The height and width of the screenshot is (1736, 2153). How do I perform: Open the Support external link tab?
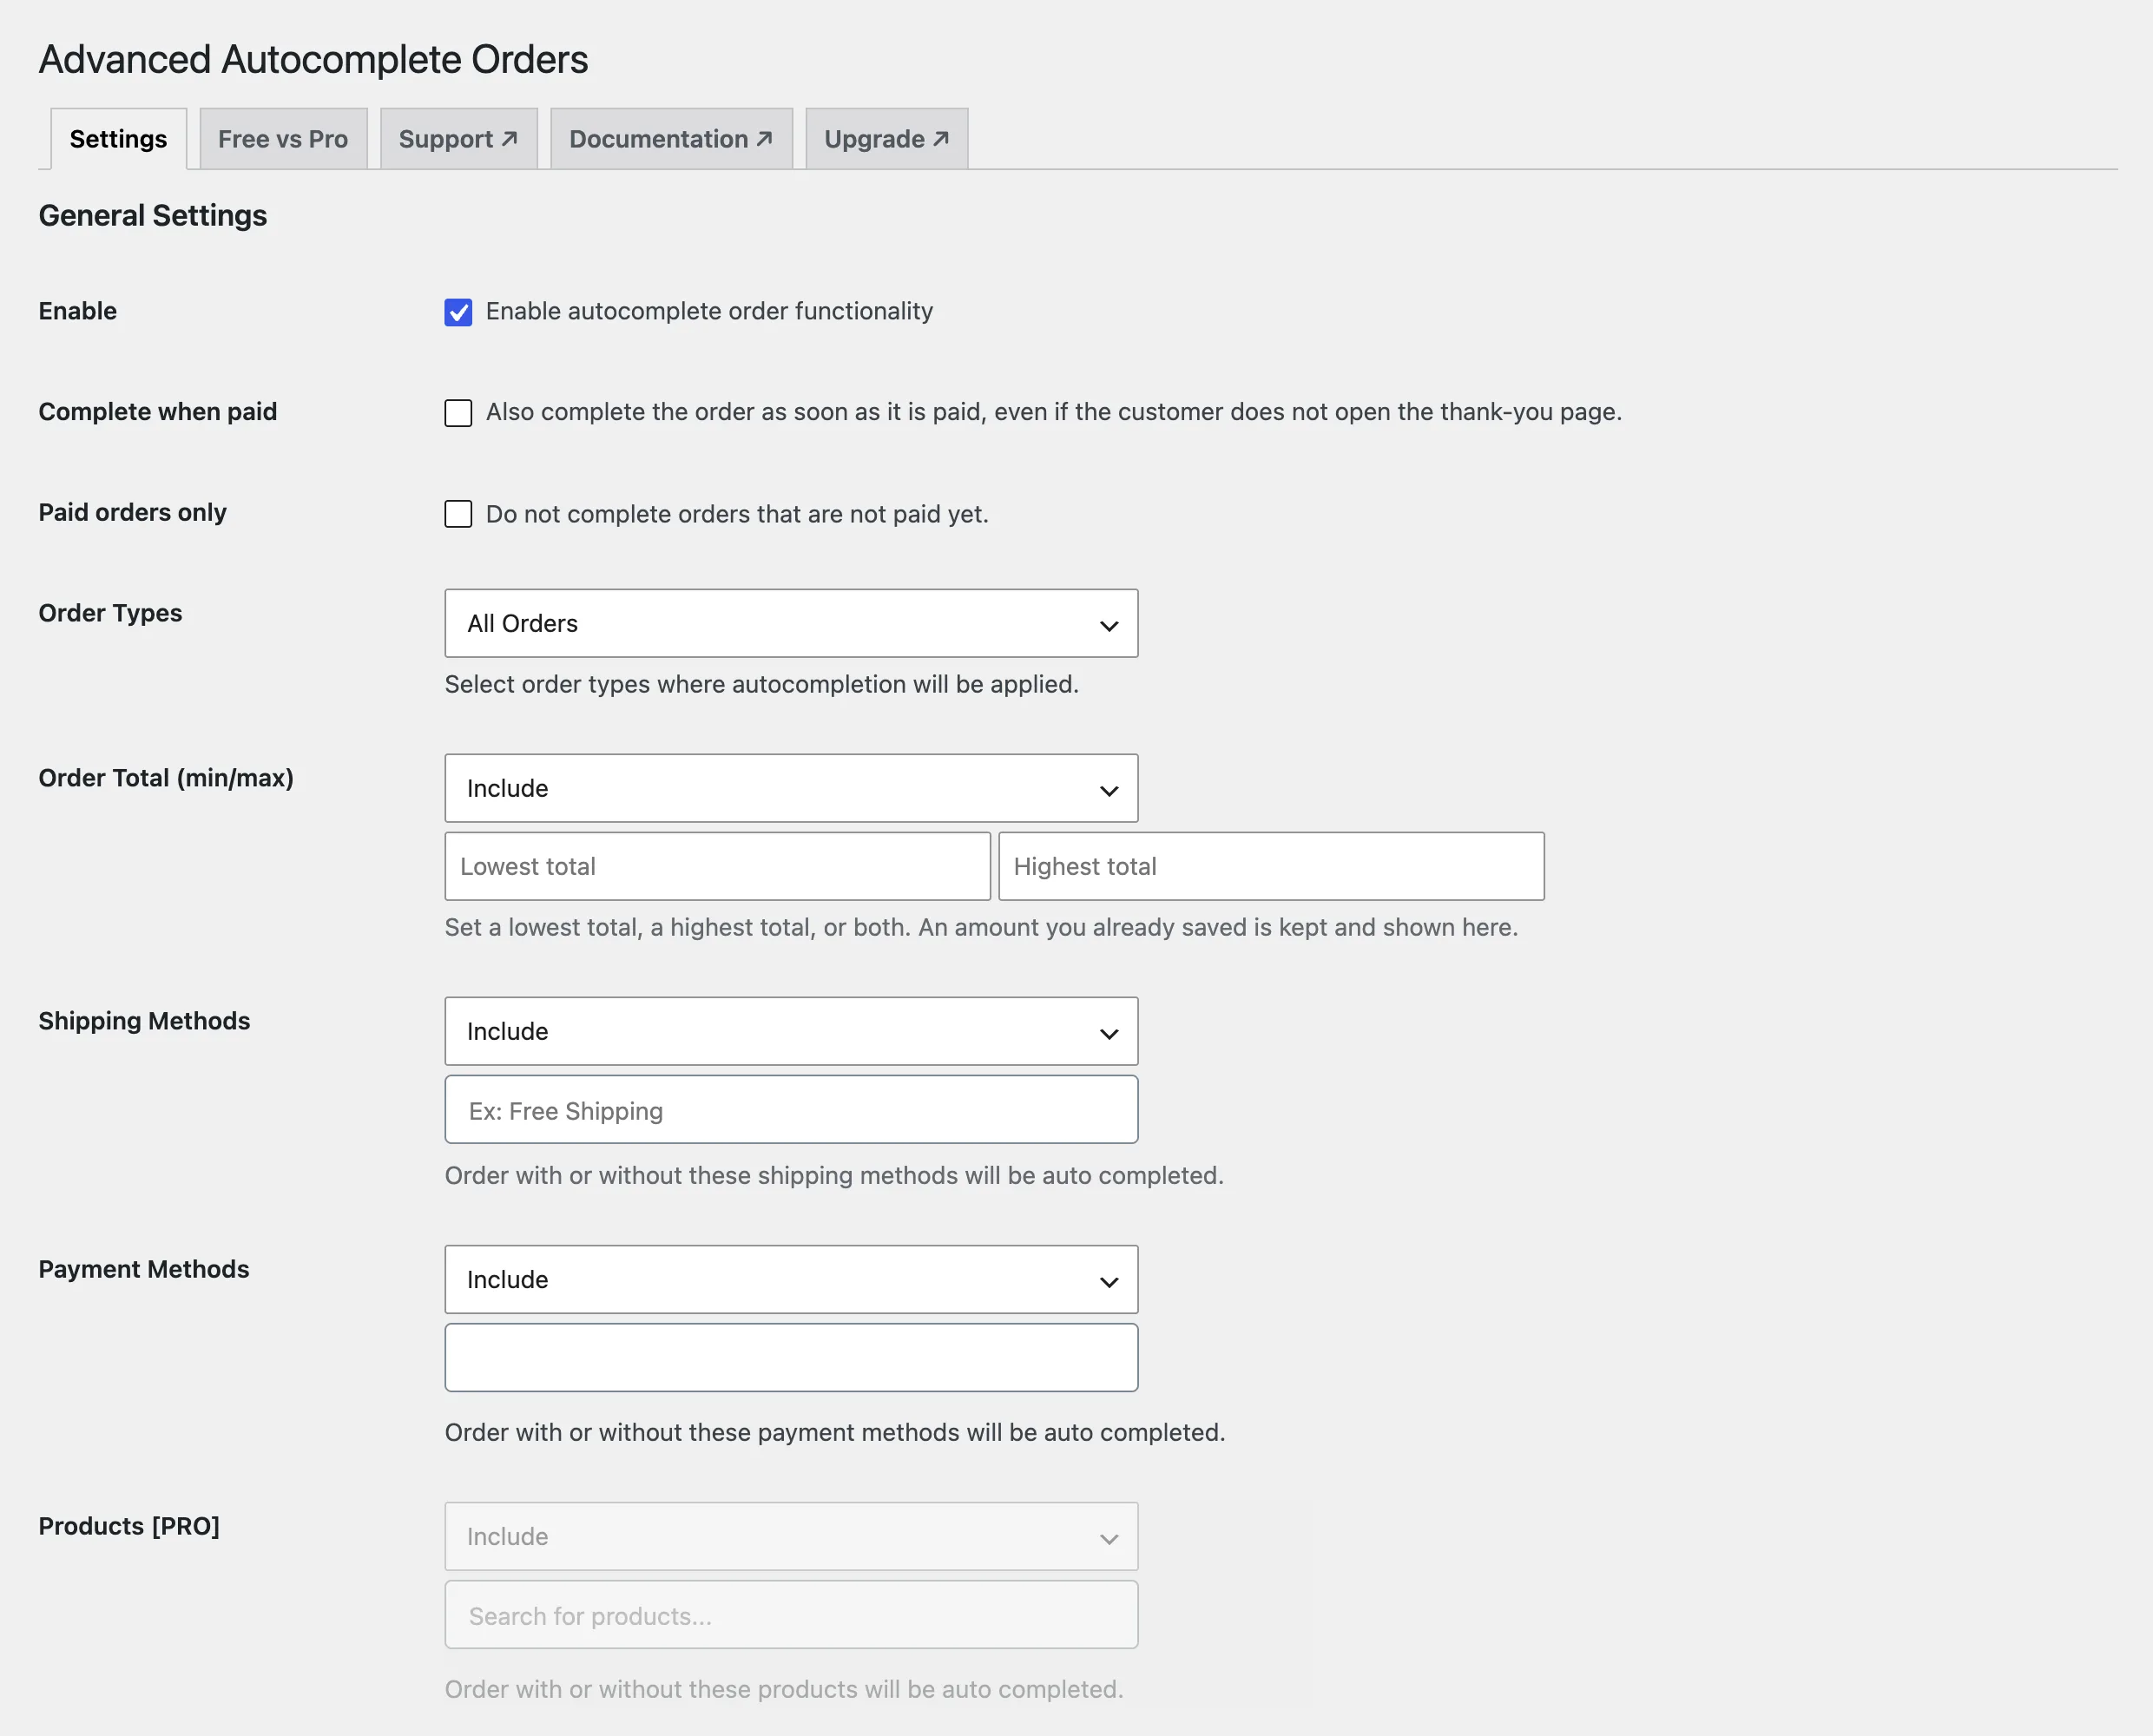click(458, 139)
